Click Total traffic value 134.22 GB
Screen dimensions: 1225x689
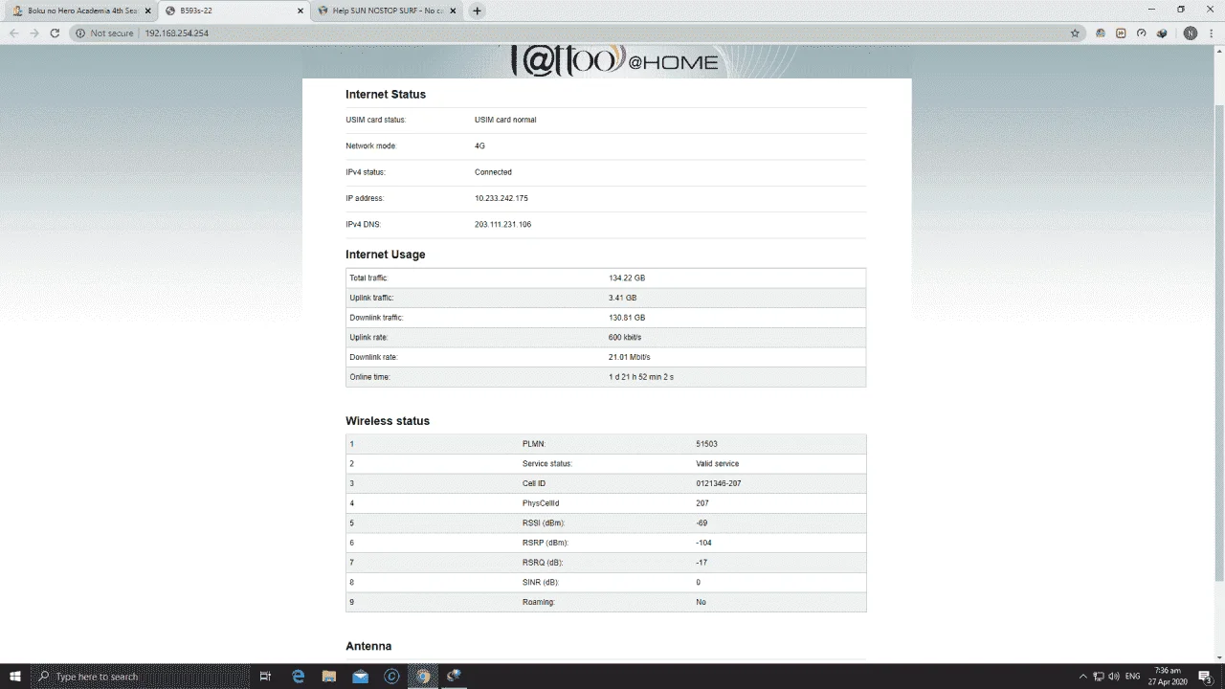[x=627, y=278]
